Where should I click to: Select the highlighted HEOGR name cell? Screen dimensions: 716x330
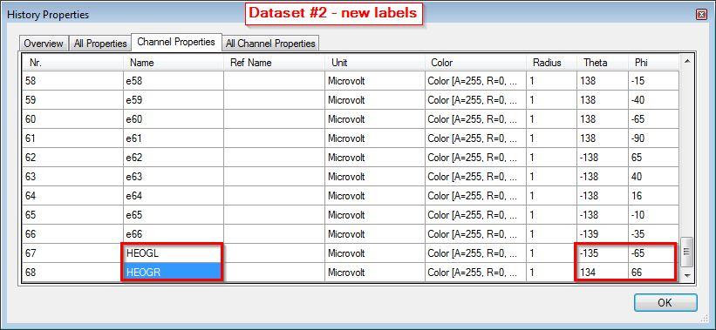(174, 273)
